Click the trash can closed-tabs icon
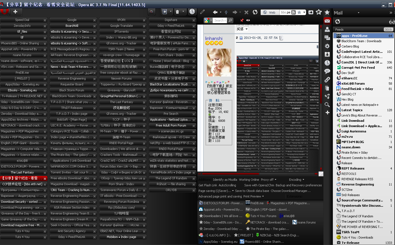The width and height of the screenshot is (395, 245). pos(177,12)
